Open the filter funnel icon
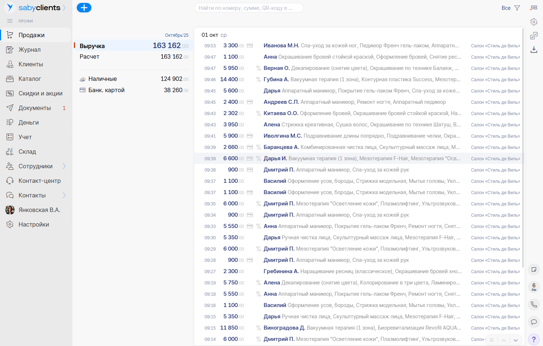This screenshot has width=543, height=346. [517, 8]
